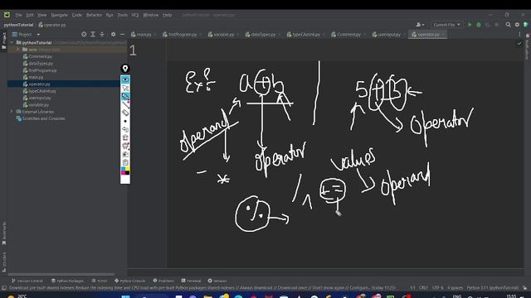Select the cursor tool in annotation toolbar

[x=125, y=88]
